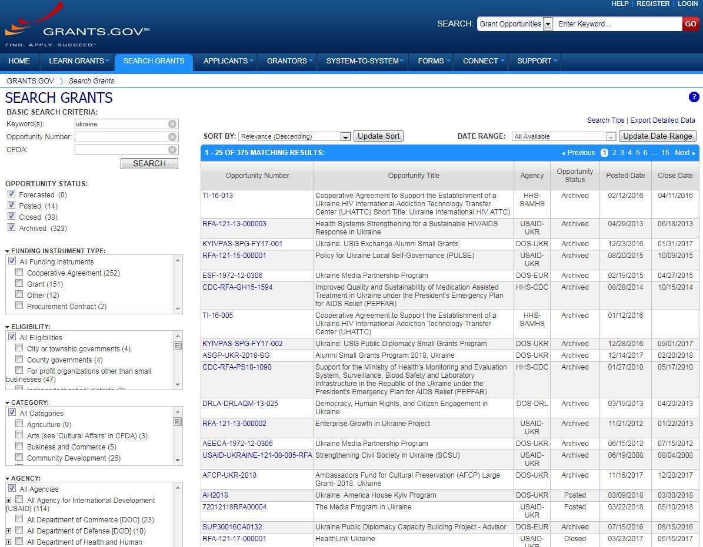Check the Procurement Contract checkbox
This screenshot has height=547, width=703.
click(x=19, y=306)
